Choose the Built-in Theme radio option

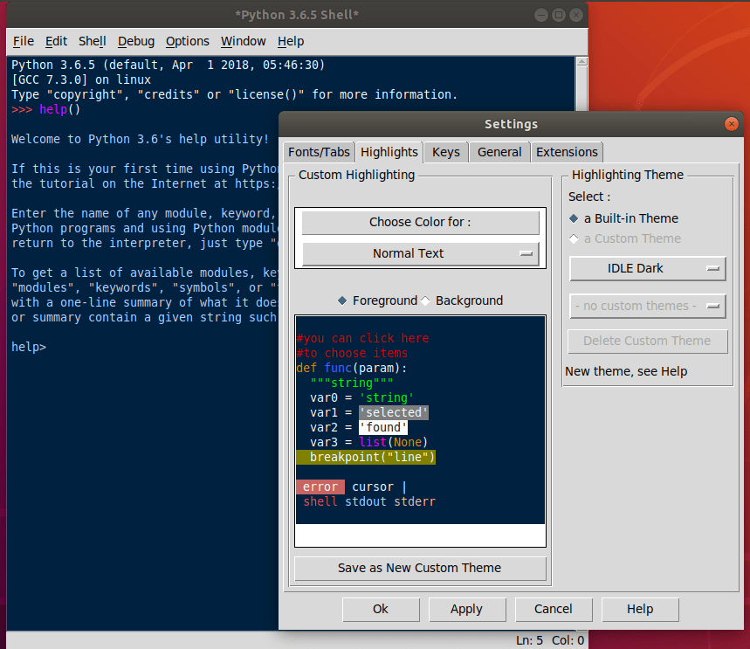(x=574, y=218)
